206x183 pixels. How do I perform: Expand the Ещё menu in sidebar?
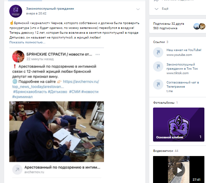(161, 9)
